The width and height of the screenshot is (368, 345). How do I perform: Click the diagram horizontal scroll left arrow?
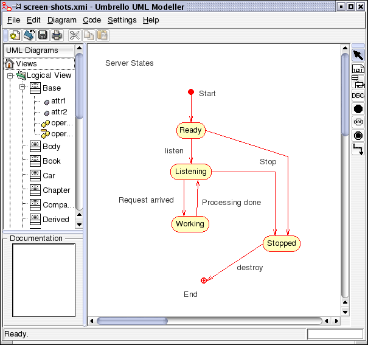pos(91,321)
